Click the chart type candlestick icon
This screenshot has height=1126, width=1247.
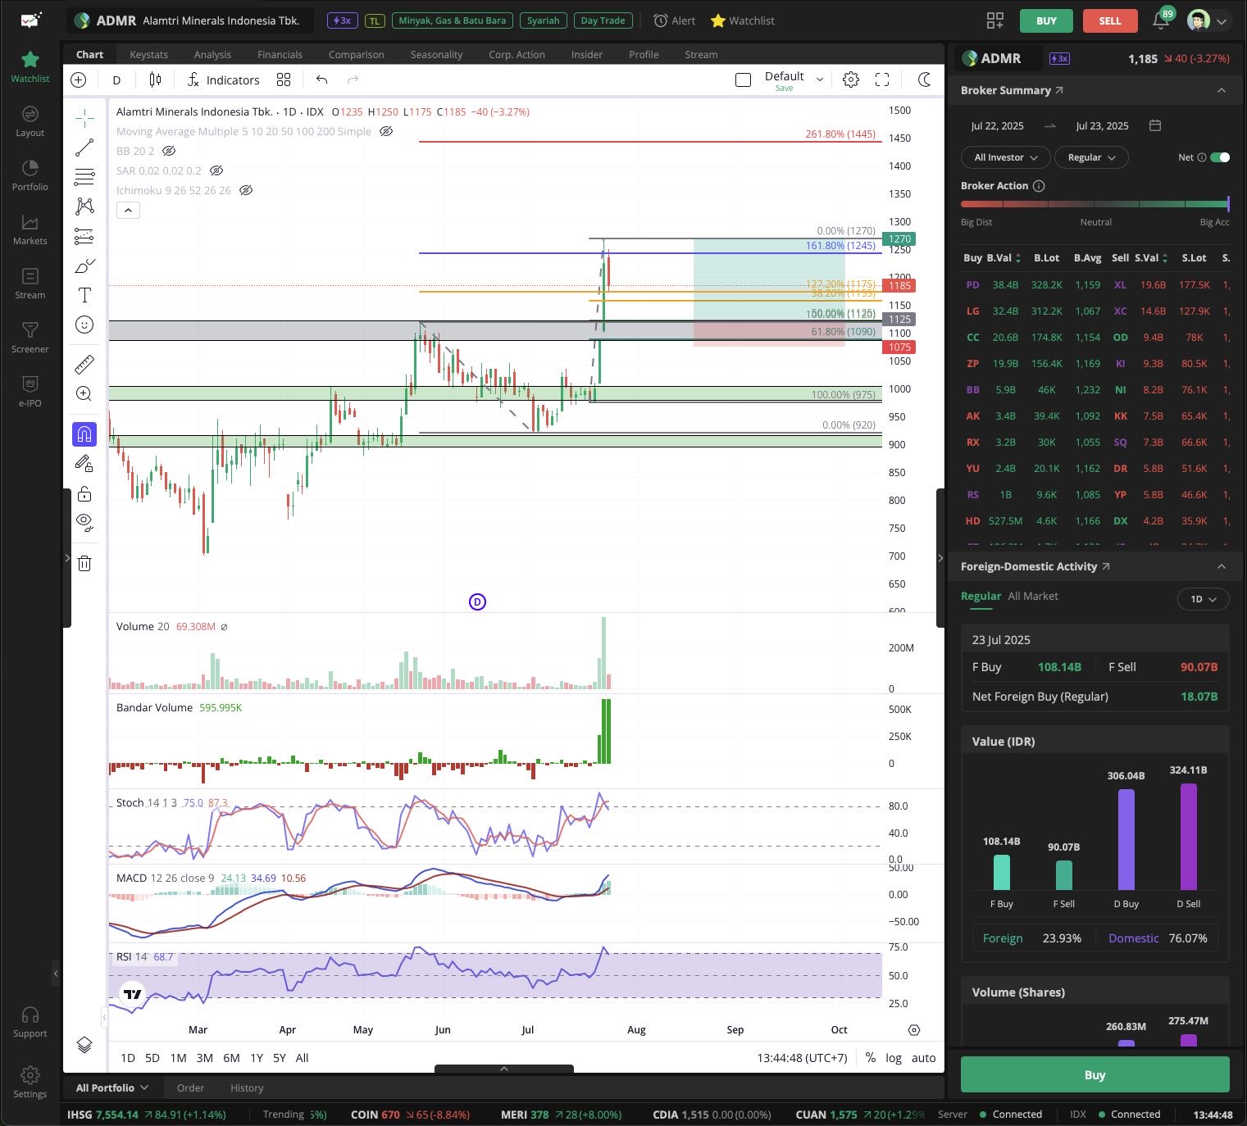(x=156, y=79)
